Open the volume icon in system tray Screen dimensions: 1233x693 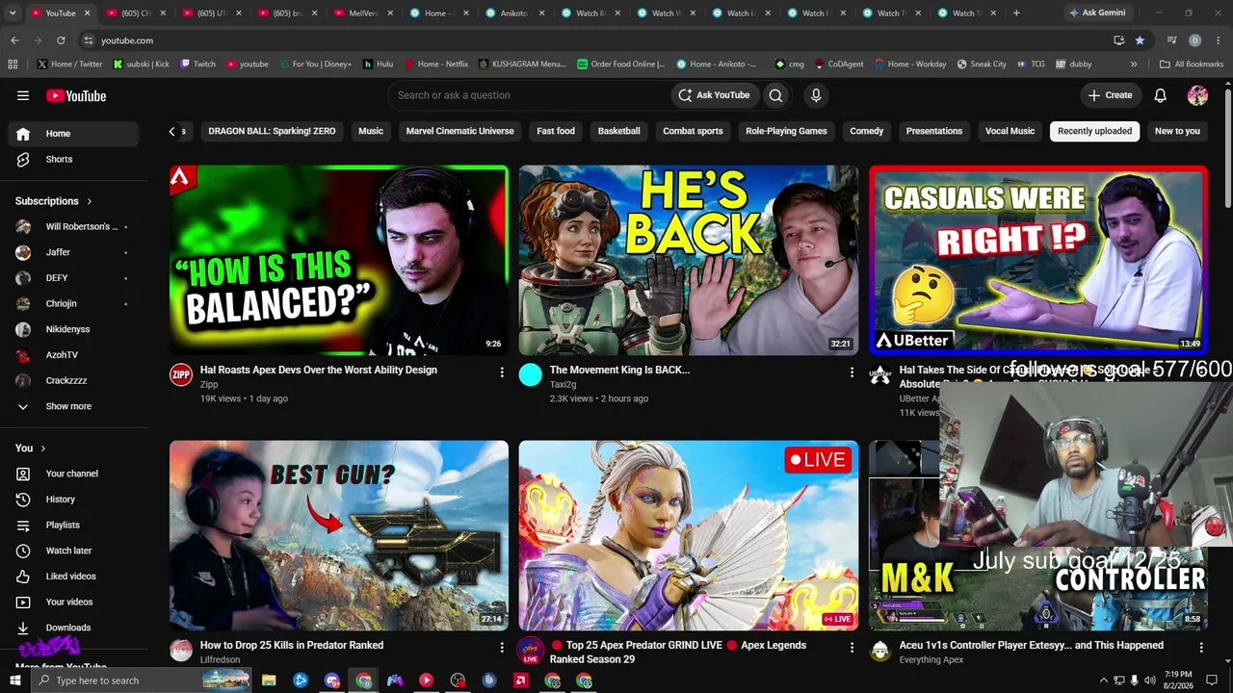[x=1149, y=680]
